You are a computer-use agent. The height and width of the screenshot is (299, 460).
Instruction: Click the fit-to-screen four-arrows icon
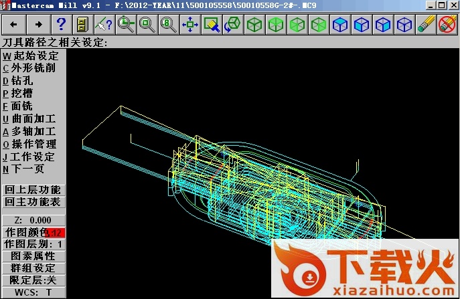coord(189,24)
